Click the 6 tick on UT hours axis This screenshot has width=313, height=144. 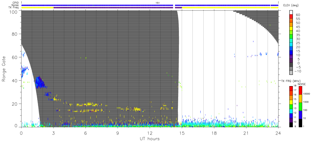85,133
